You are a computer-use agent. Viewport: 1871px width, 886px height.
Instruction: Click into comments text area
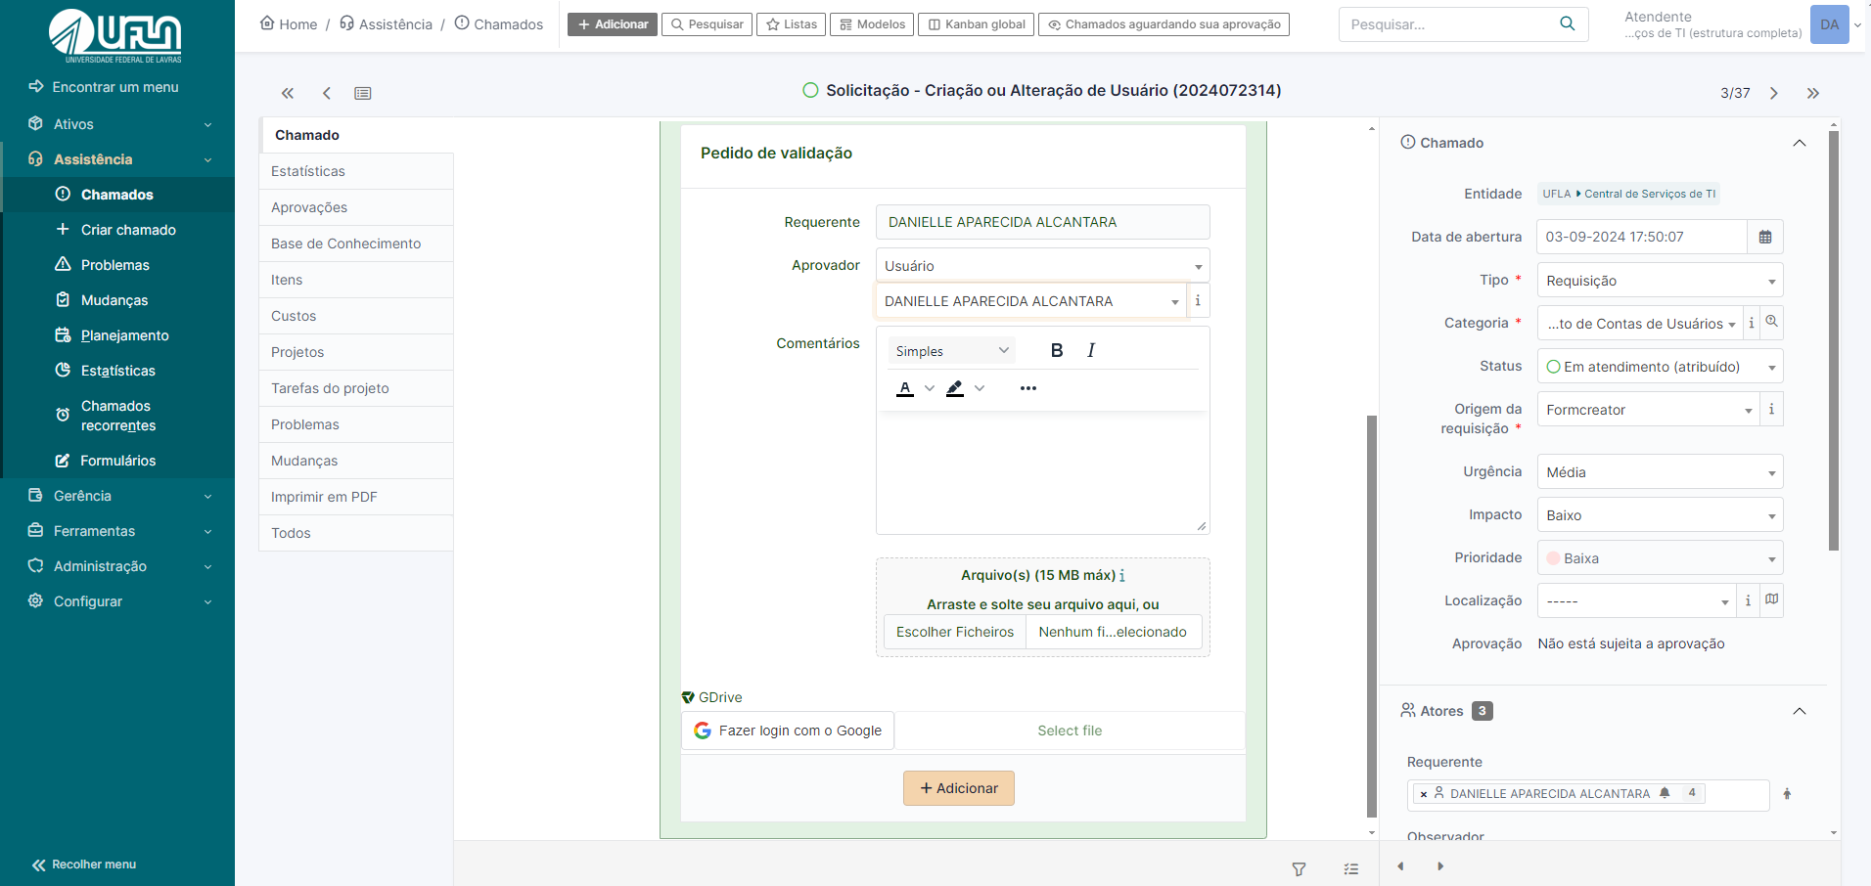pos(1043,472)
